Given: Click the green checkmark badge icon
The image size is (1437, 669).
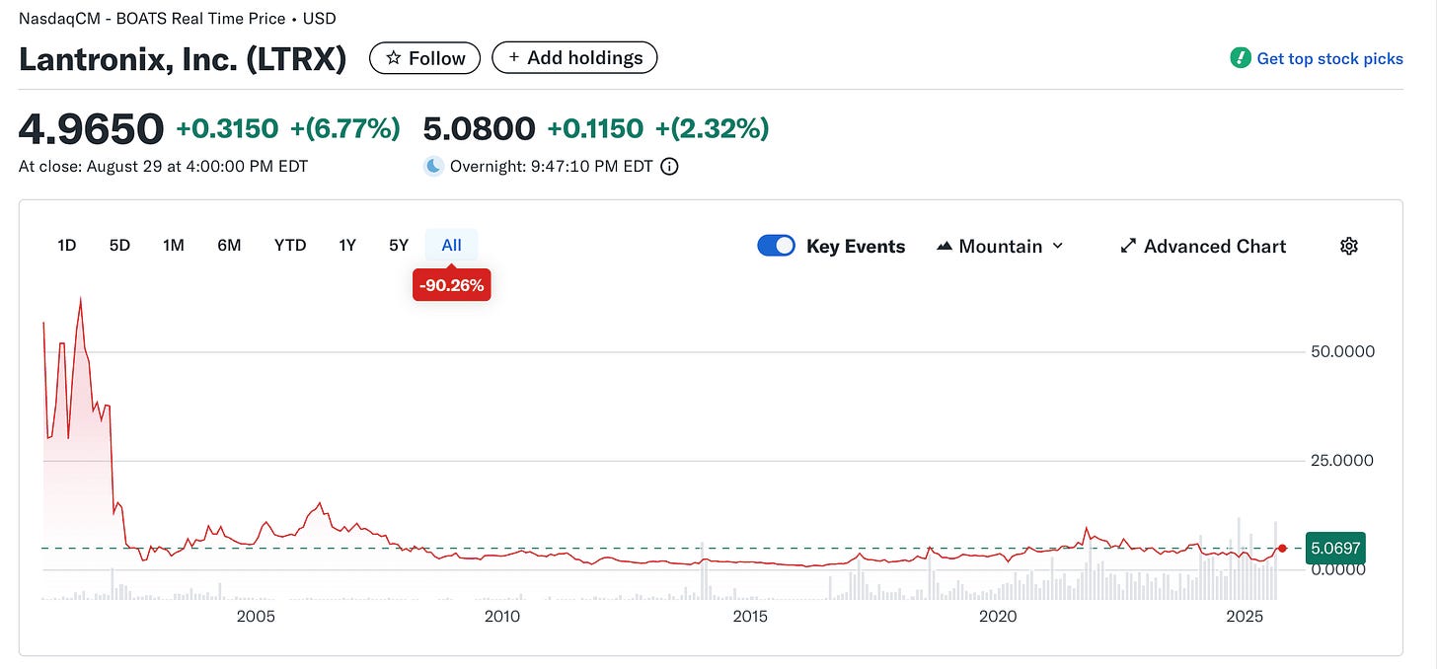Looking at the screenshot, I should click(1241, 58).
